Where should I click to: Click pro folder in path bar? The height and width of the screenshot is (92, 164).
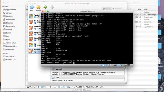69,87
